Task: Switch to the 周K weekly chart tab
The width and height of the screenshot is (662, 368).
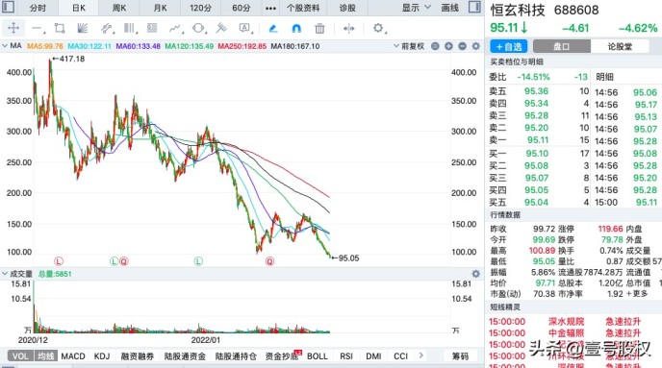Action: [x=119, y=8]
